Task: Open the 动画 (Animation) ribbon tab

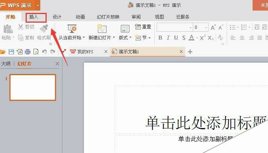Action: pyautogui.click(x=80, y=17)
